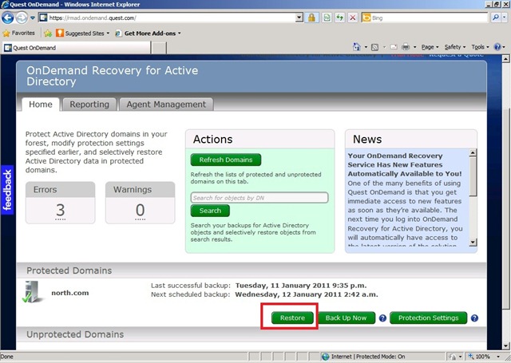Click the Internet Explorer title bar icon
511x363 pixels.
tap(5, 5)
